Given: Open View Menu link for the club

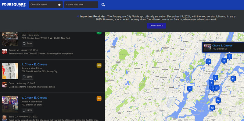Looking at the screenshot, I should point(34,35).
